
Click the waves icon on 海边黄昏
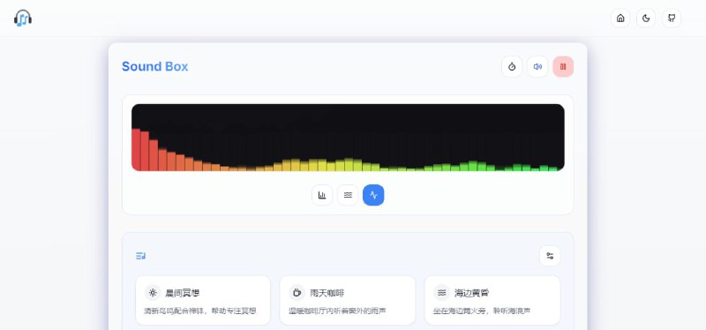[442, 293]
